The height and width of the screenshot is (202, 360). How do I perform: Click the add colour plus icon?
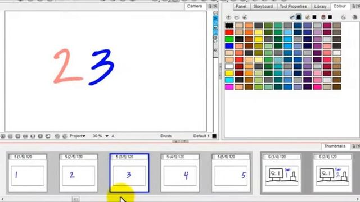[228, 17]
